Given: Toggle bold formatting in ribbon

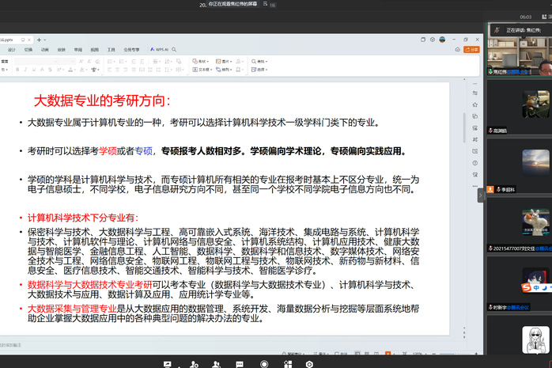Looking at the screenshot, I should (17, 70).
